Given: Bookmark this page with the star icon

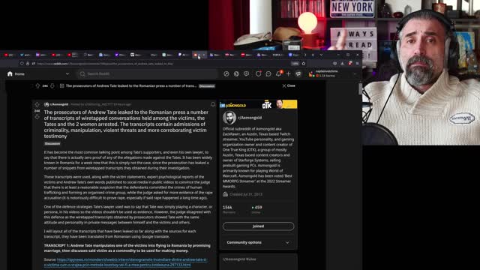Looking at the screenshot, I should pos(304,63).
